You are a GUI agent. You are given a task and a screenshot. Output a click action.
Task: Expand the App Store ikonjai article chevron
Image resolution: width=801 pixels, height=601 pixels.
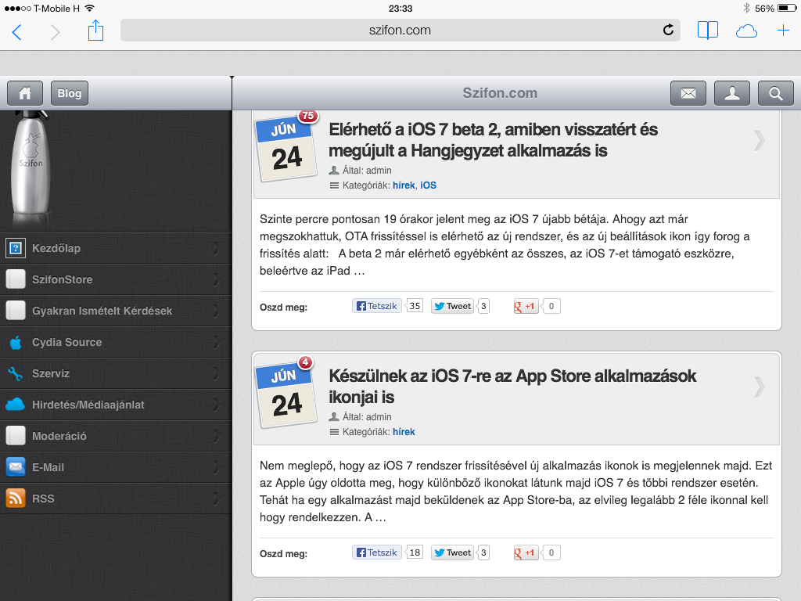(x=759, y=387)
